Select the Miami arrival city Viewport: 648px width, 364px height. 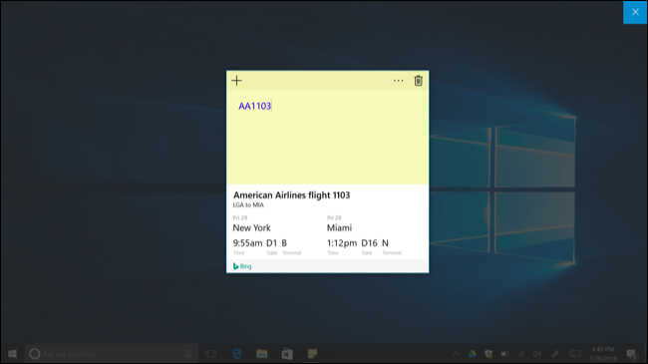(339, 228)
